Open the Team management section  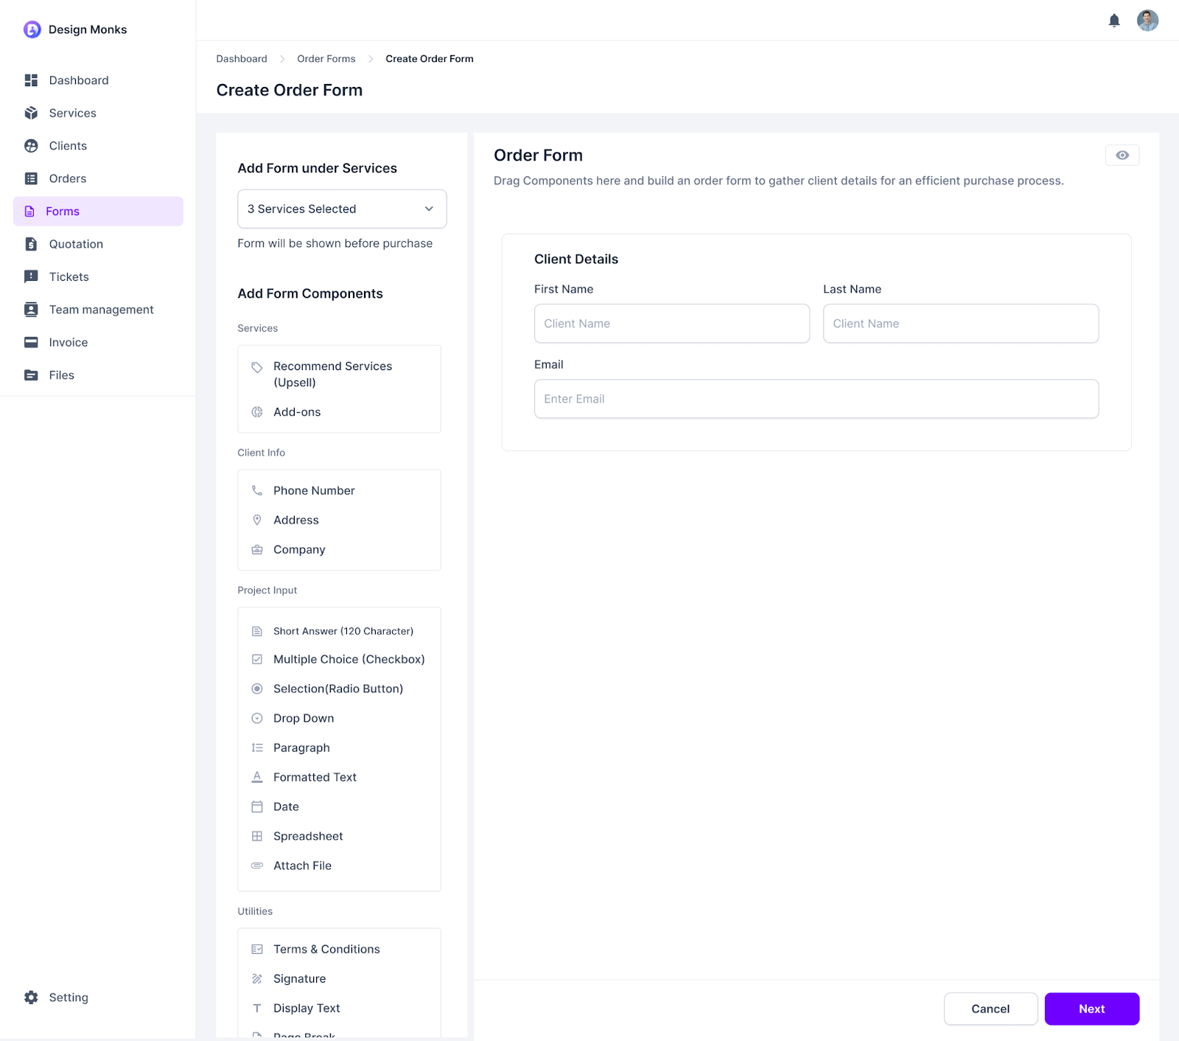click(101, 310)
